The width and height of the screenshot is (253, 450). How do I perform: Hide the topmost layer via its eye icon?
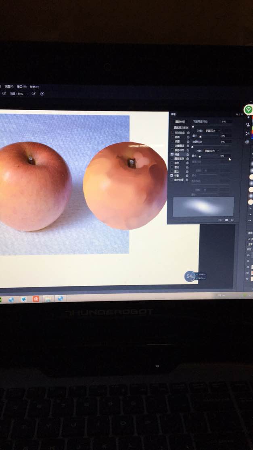[248, 255]
